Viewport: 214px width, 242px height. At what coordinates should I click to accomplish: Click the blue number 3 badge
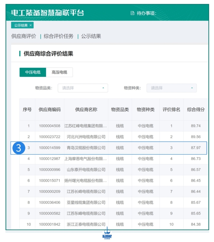point(19,148)
